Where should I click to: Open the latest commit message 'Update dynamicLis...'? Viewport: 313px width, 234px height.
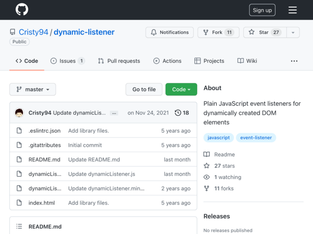click(79, 113)
